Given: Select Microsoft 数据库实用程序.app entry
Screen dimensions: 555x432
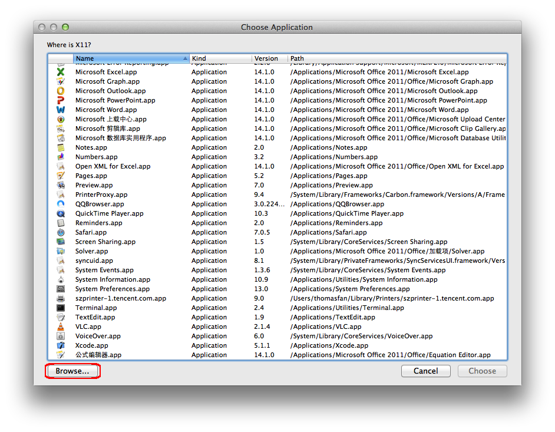Looking at the screenshot, I should [121, 138].
